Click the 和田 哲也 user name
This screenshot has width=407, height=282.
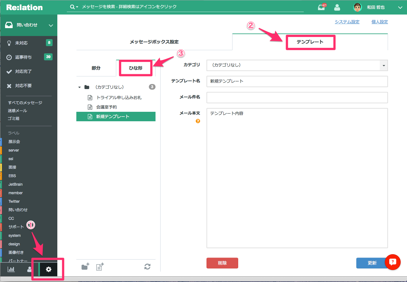(x=376, y=7)
